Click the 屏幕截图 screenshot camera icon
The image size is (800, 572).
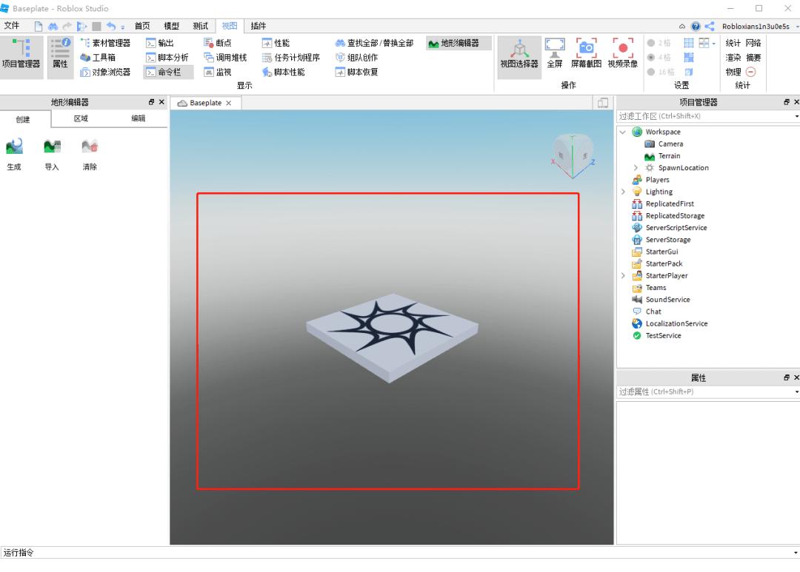(585, 48)
